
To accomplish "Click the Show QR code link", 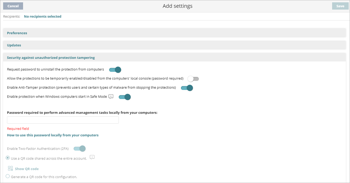I will pyautogui.click(x=27, y=168).
